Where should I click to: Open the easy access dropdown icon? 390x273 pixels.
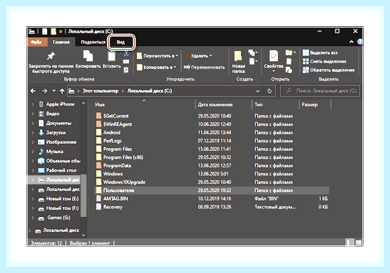pyautogui.click(x=253, y=61)
